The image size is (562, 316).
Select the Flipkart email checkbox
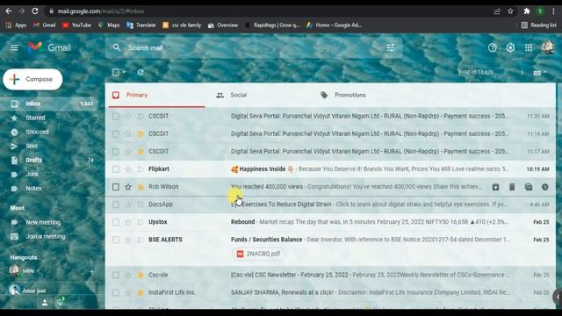pyautogui.click(x=116, y=169)
